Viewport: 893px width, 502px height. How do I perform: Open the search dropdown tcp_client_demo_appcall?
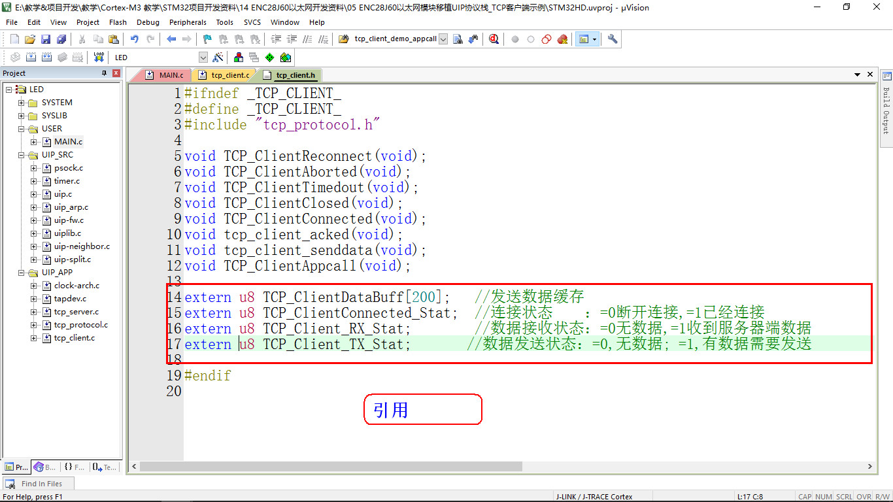(443, 39)
